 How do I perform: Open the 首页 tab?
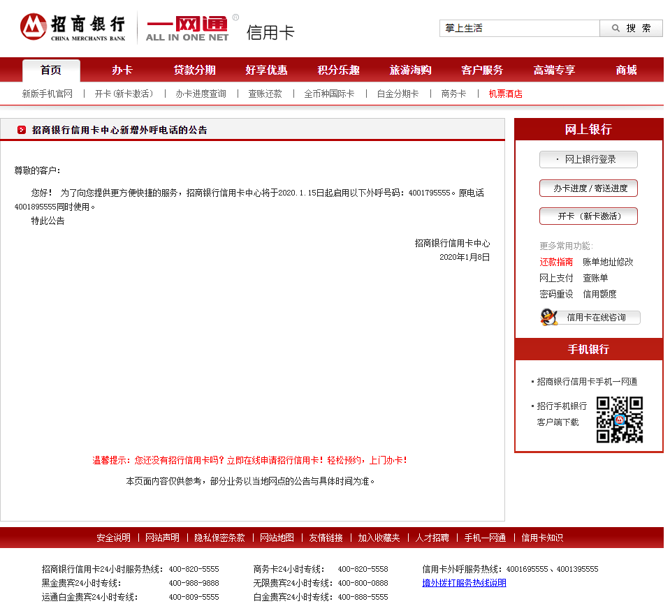51,70
